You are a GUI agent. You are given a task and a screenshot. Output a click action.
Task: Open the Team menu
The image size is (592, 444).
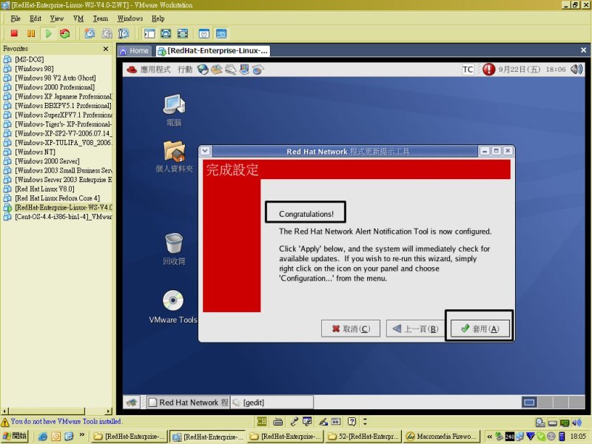(x=101, y=18)
